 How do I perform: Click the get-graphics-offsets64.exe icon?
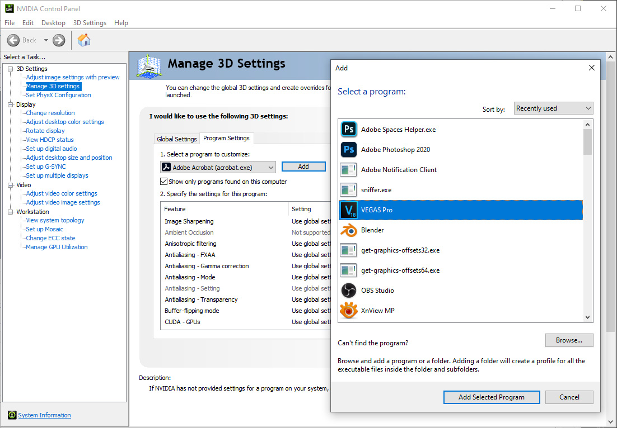349,270
